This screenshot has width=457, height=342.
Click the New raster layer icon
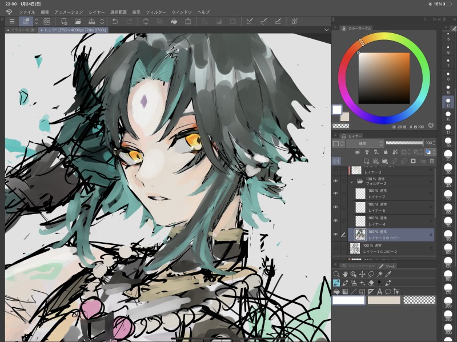tap(366, 161)
